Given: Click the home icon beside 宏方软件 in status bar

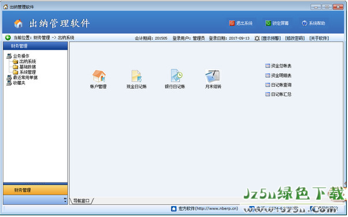Looking at the screenshot, I should [174, 208].
